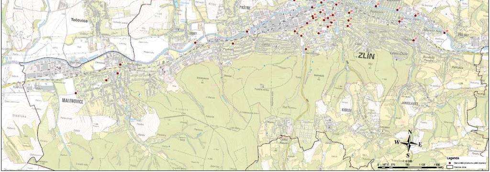
Task: Click the '1 500' value on the scale
Action: [437, 165]
